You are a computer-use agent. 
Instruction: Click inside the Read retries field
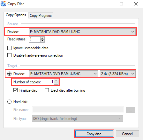click(34, 39)
